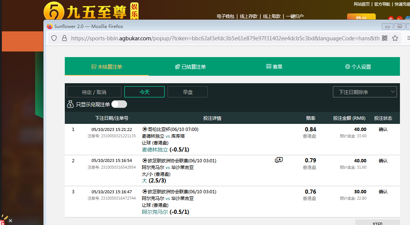Click the shield tracking protection icon
This screenshot has width=410, height=225.
point(54,38)
